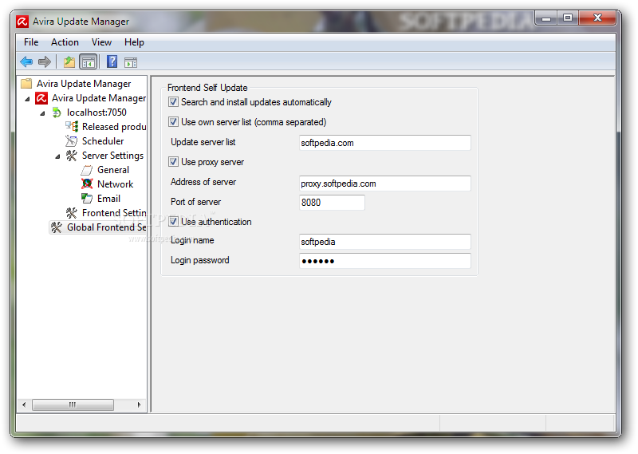Collapse the localhost:7050 node
638x454 pixels.
(42, 113)
